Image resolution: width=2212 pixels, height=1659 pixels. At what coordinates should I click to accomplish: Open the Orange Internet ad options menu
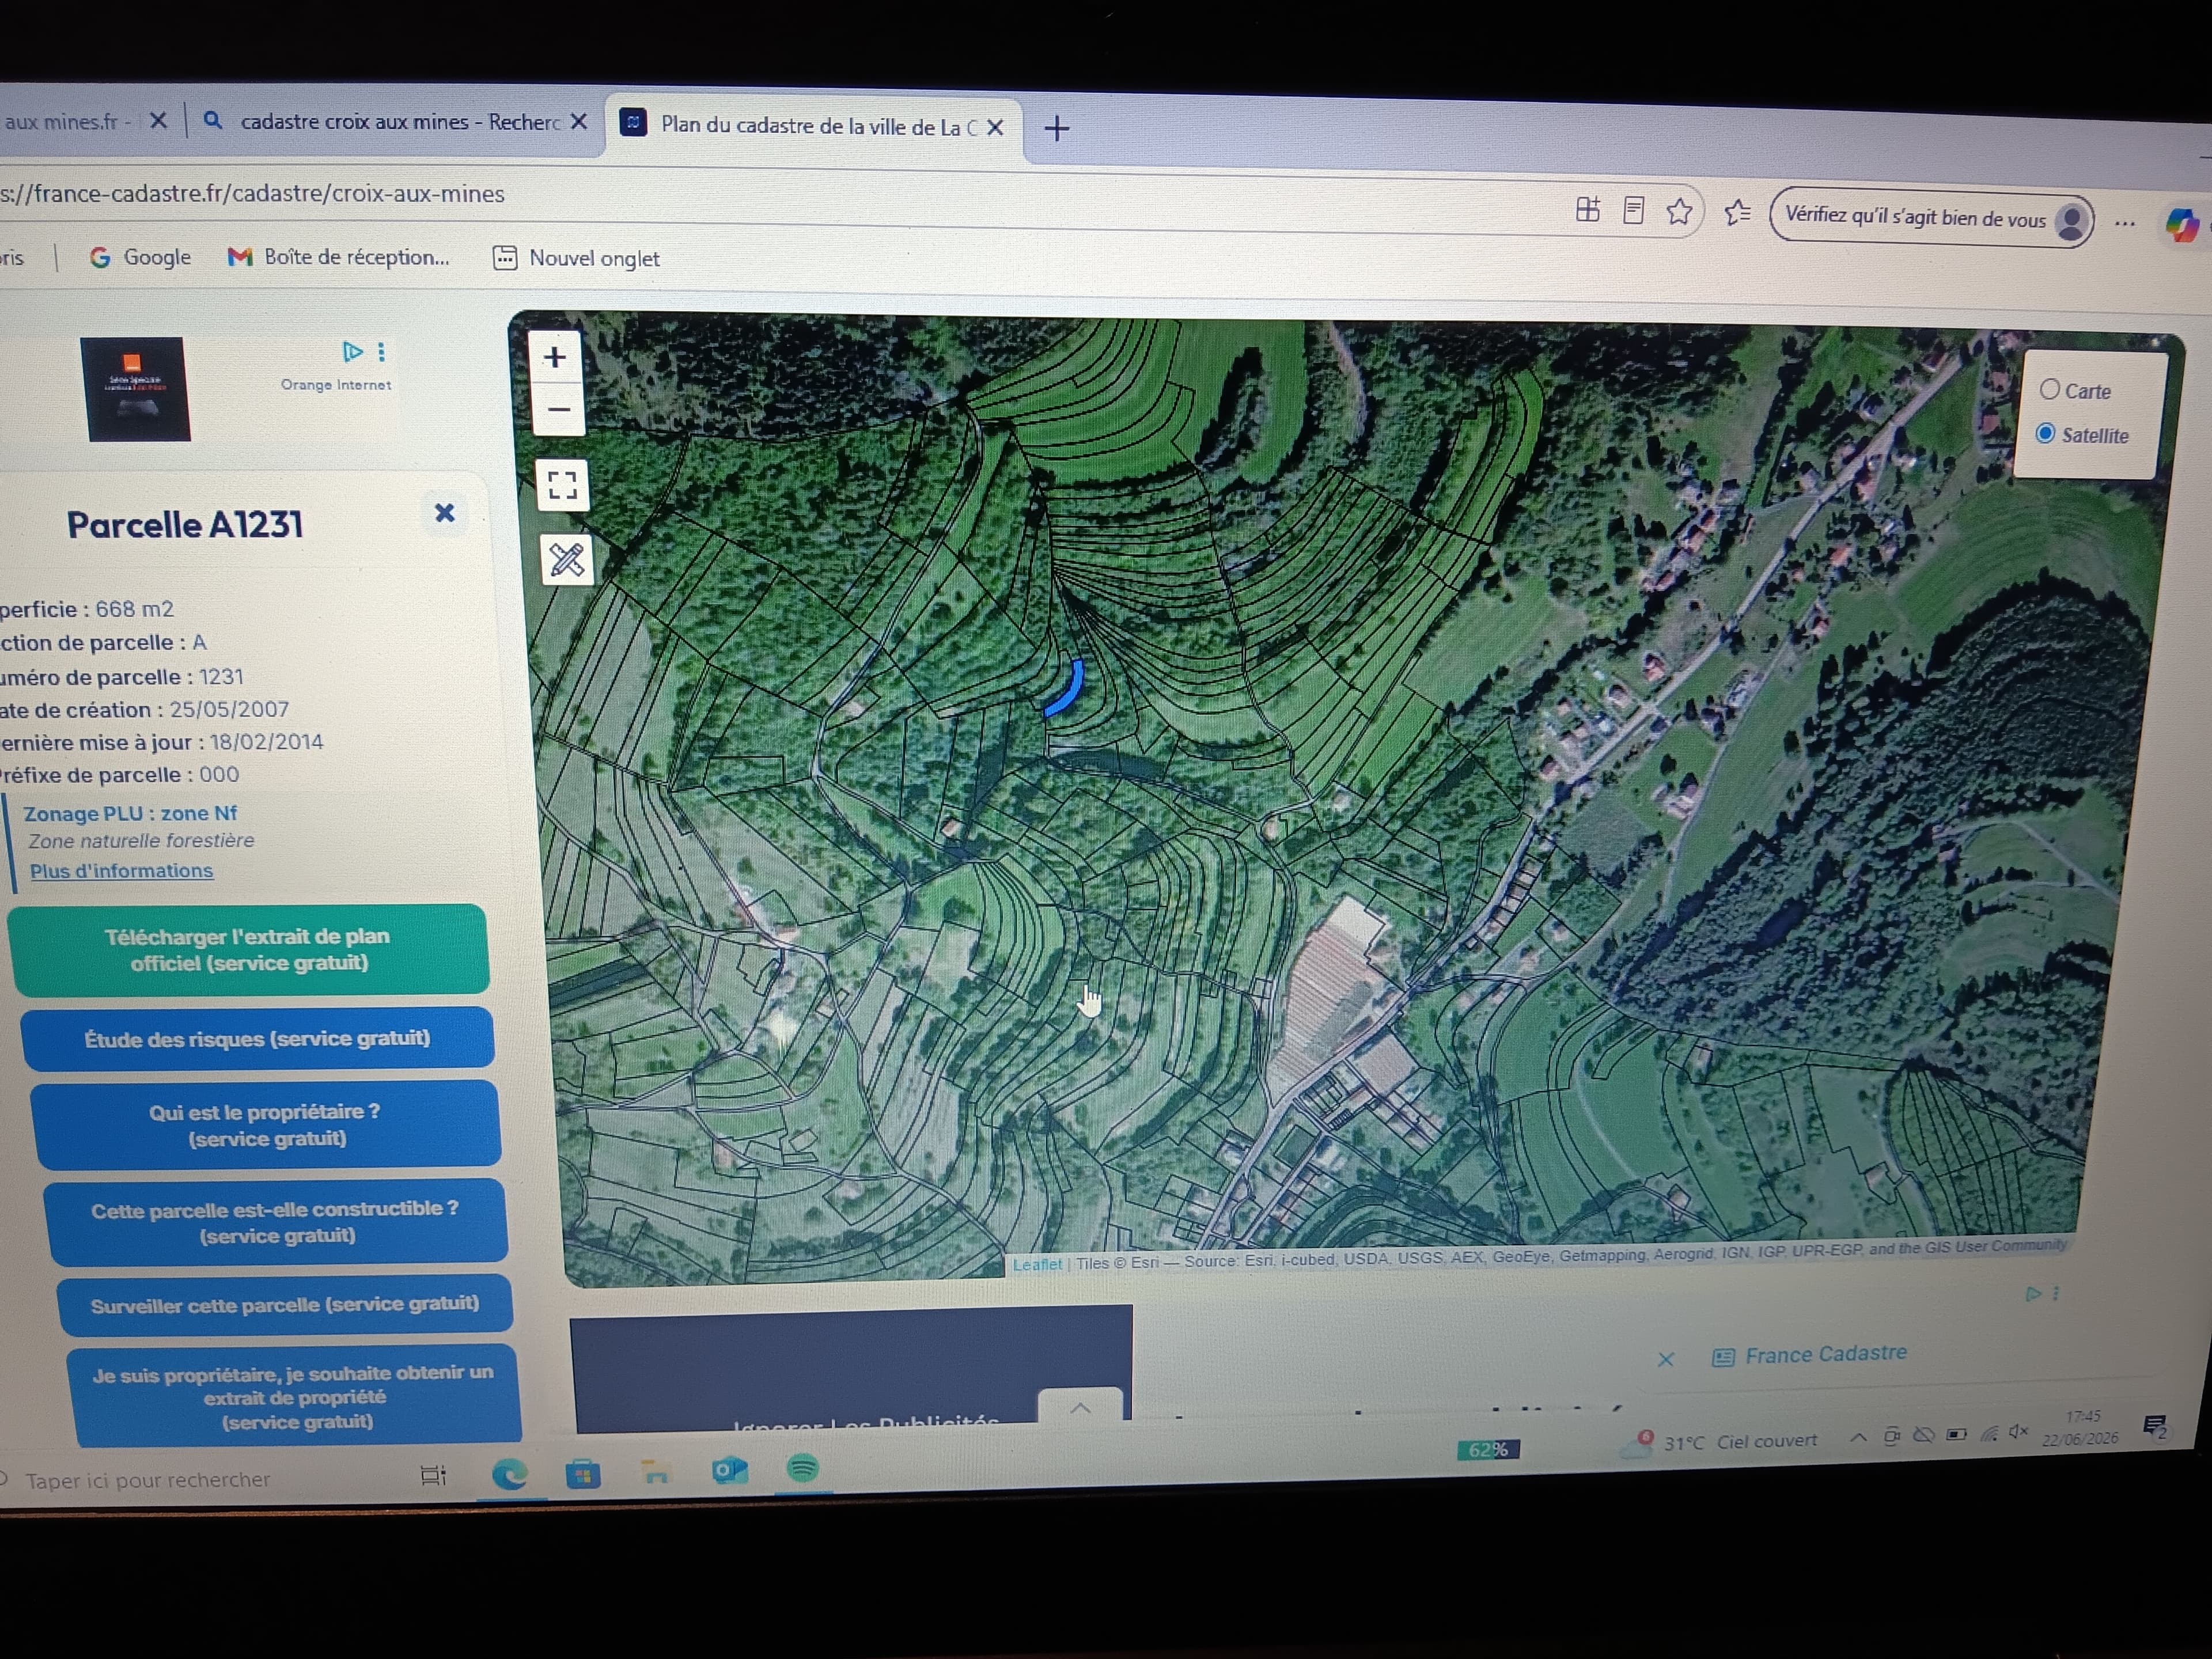pos(381,352)
